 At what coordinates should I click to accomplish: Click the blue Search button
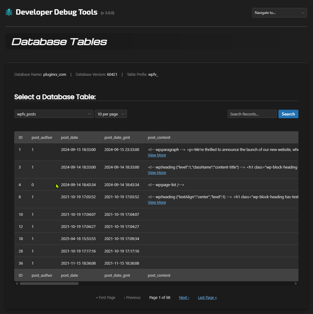[288, 114]
